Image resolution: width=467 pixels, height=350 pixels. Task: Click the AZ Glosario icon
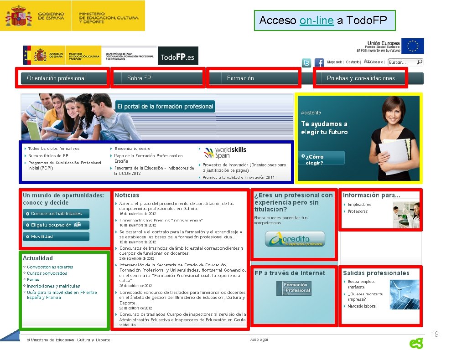(367, 62)
